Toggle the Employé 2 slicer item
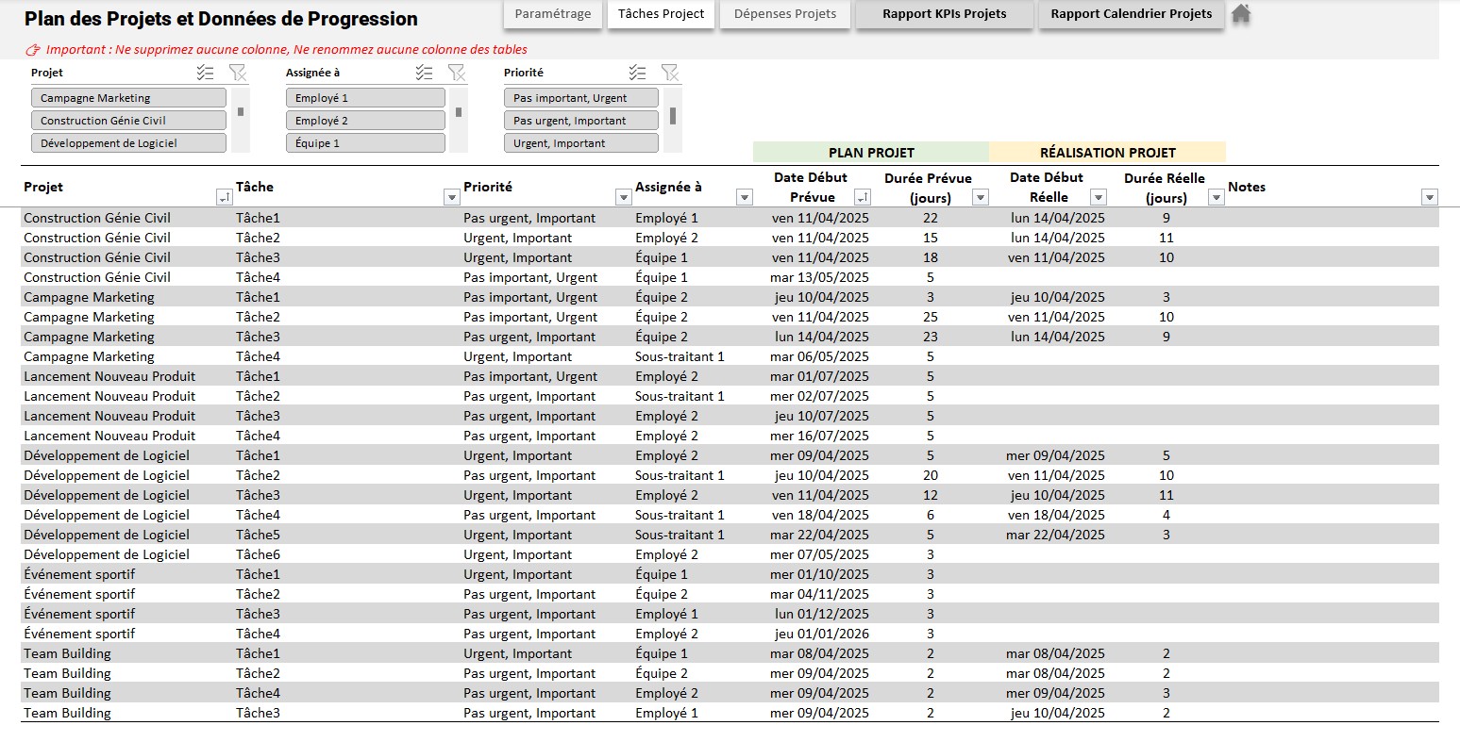The image size is (1460, 742). coord(364,121)
